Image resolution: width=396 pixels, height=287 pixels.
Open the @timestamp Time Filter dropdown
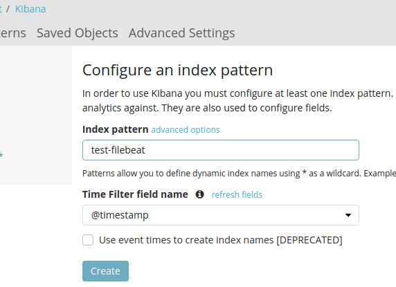220,215
